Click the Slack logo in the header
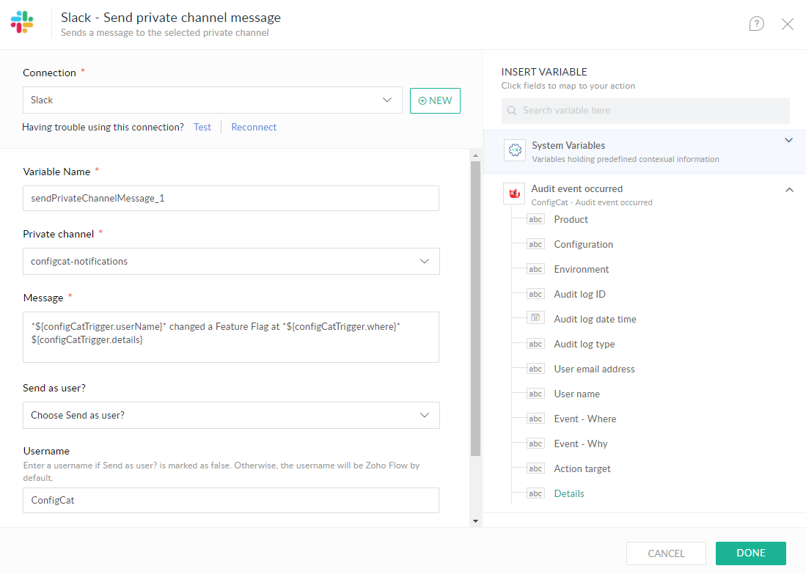This screenshot has height=574, width=806. (x=23, y=23)
